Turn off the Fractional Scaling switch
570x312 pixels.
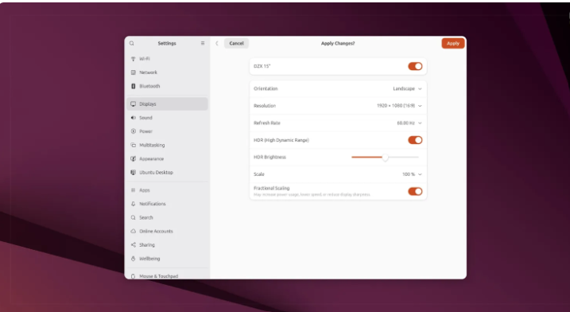(415, 192)
